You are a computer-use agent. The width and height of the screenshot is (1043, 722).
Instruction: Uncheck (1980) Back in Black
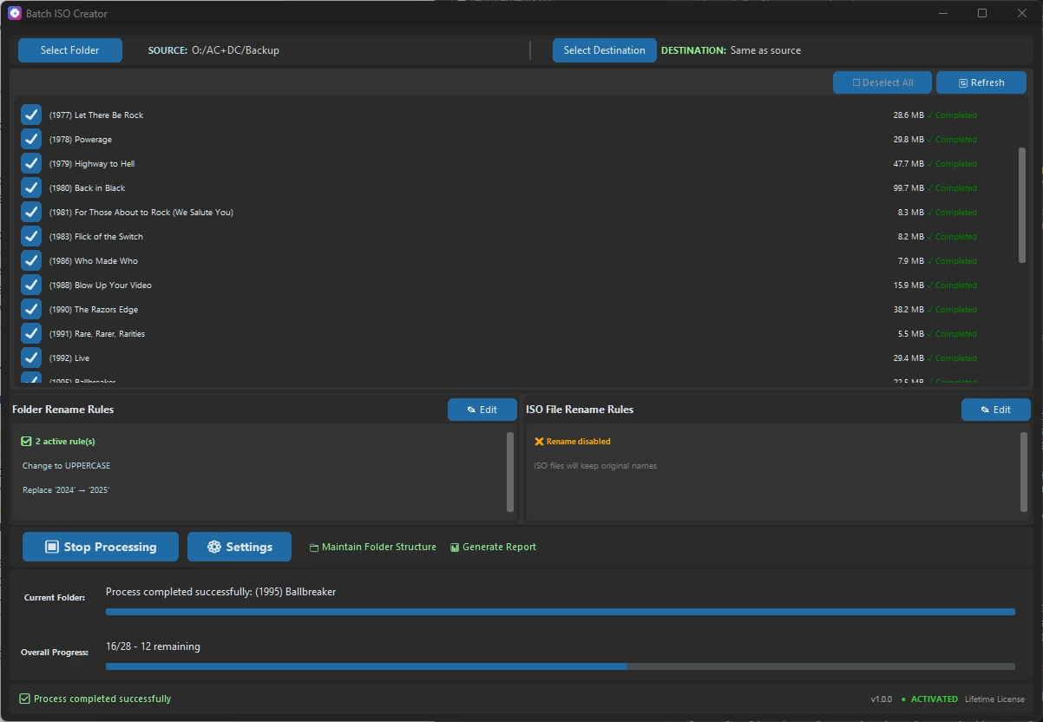30,187
